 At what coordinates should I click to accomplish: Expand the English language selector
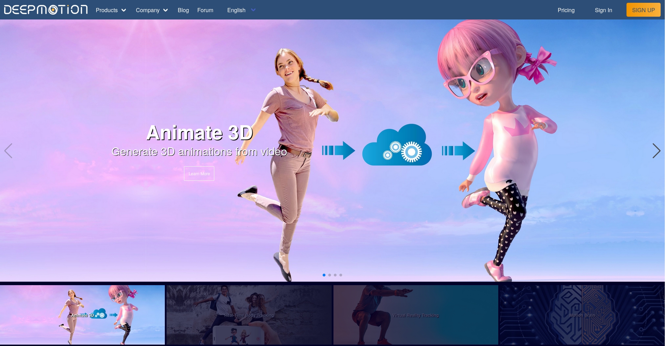pos(241,10)
